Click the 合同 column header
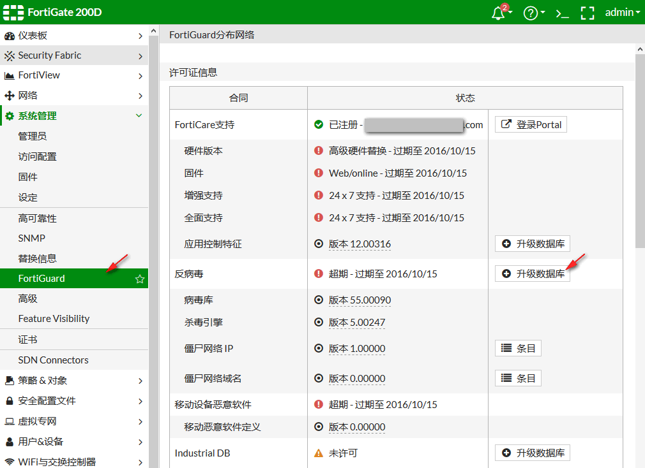The width and height of the screenshot is (645, 468). [239, 98]
